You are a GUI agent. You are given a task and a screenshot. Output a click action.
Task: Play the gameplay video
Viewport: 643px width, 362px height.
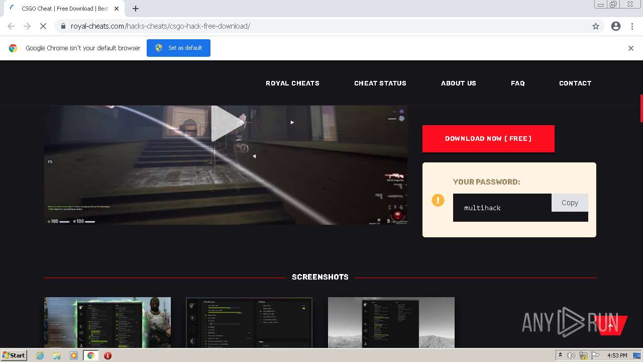click(x=227, y=123)
